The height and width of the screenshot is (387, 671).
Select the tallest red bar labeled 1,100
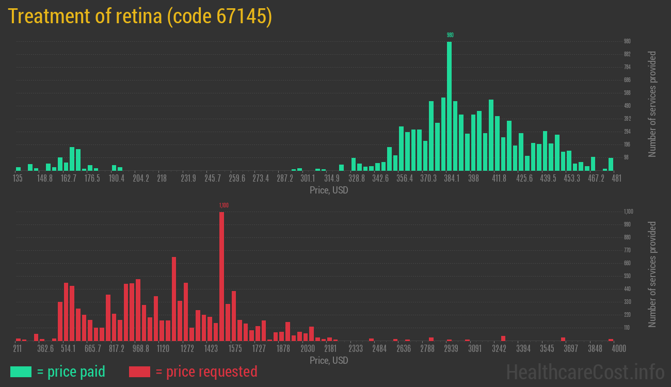point(221,276)
